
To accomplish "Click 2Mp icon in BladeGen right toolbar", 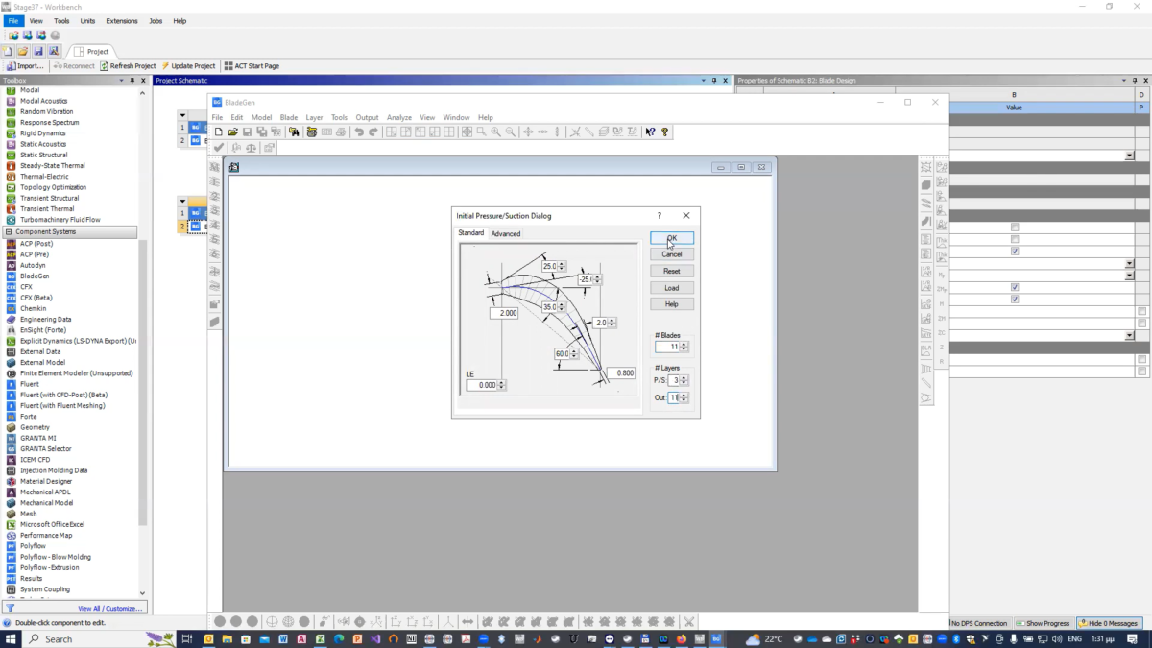I will [x=942, y=289].
